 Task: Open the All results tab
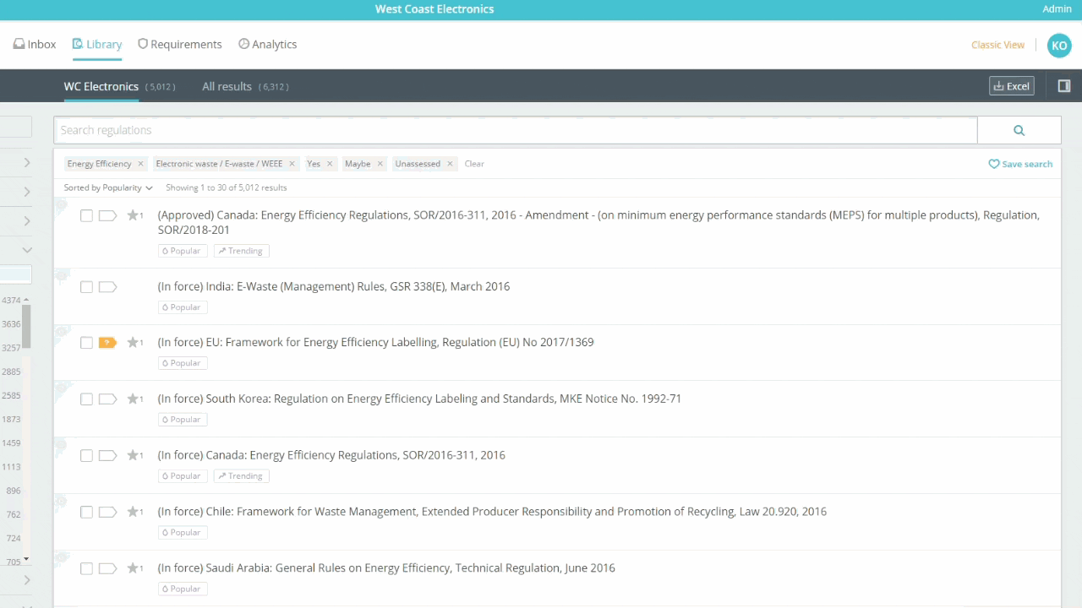point(227,86)
